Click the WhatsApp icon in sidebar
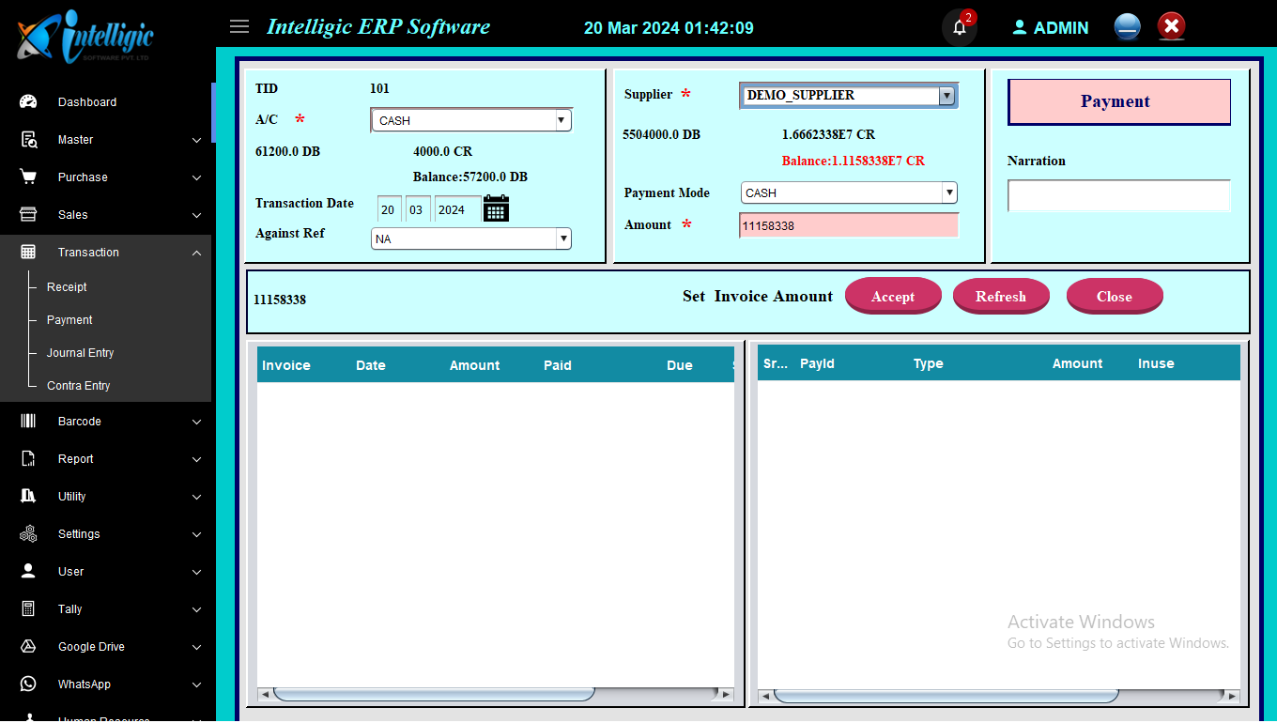 (x=28, y=685)
